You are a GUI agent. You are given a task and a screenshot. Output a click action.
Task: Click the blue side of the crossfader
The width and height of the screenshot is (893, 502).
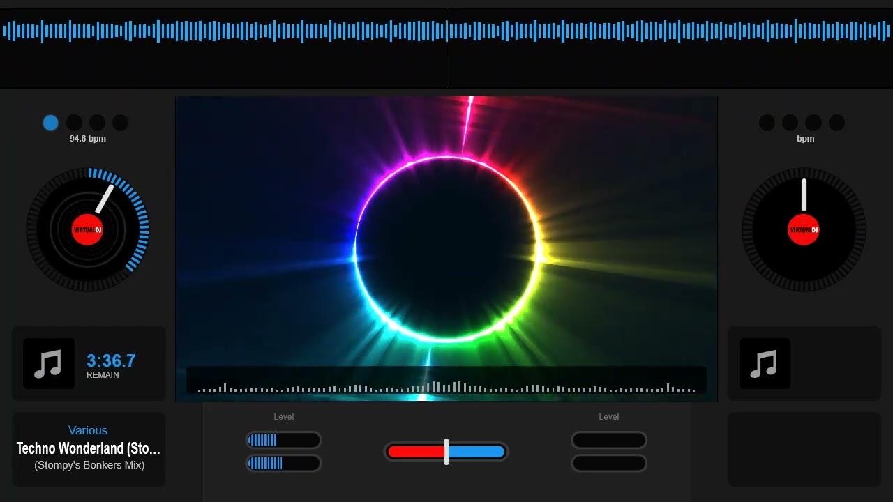pos(476,452)
